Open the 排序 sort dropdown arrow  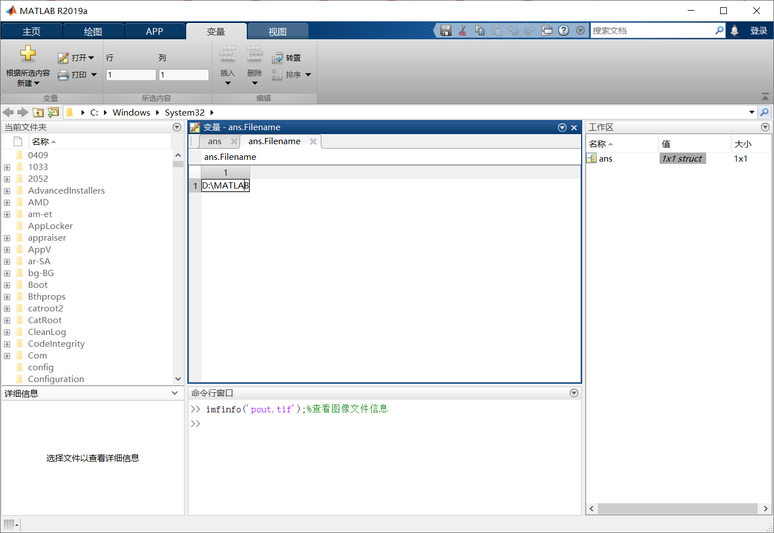(308, 75)
